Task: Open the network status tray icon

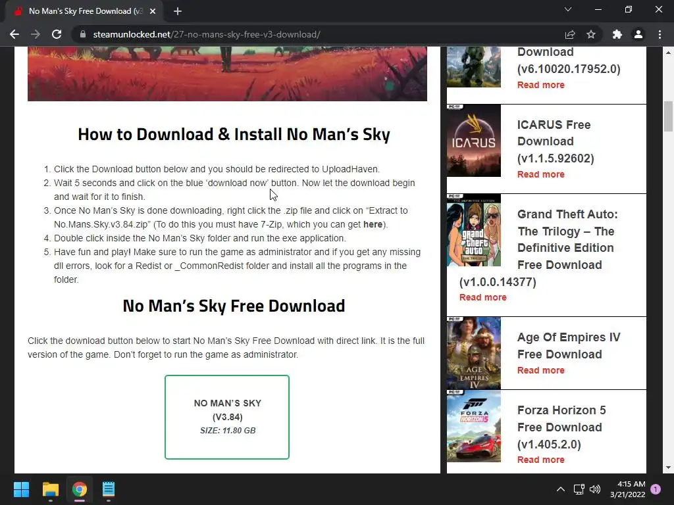Action: click(579, 489)
